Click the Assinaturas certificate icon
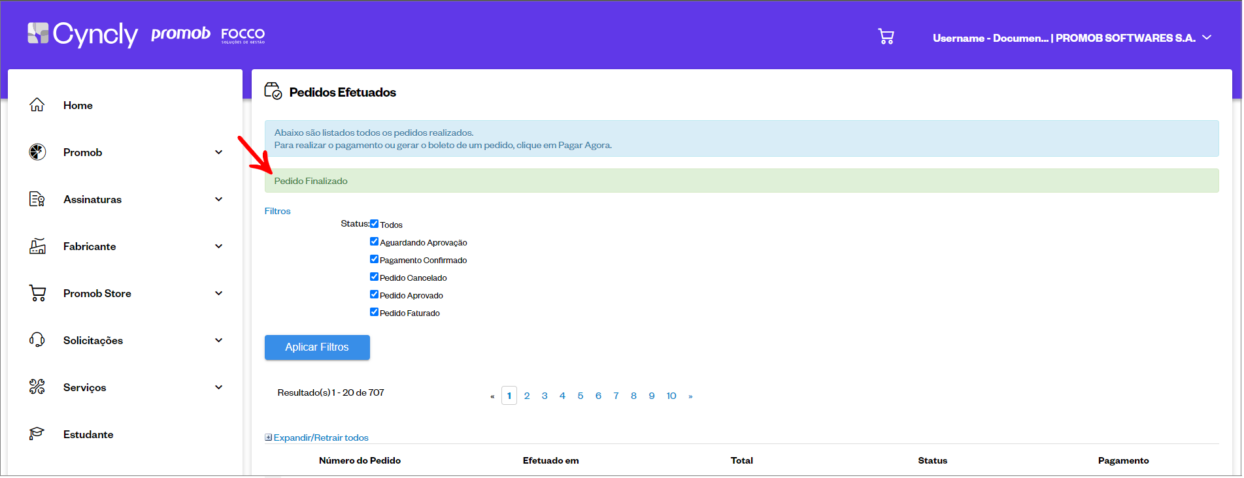Screen dimensions: 1244x478 (37, 199)
